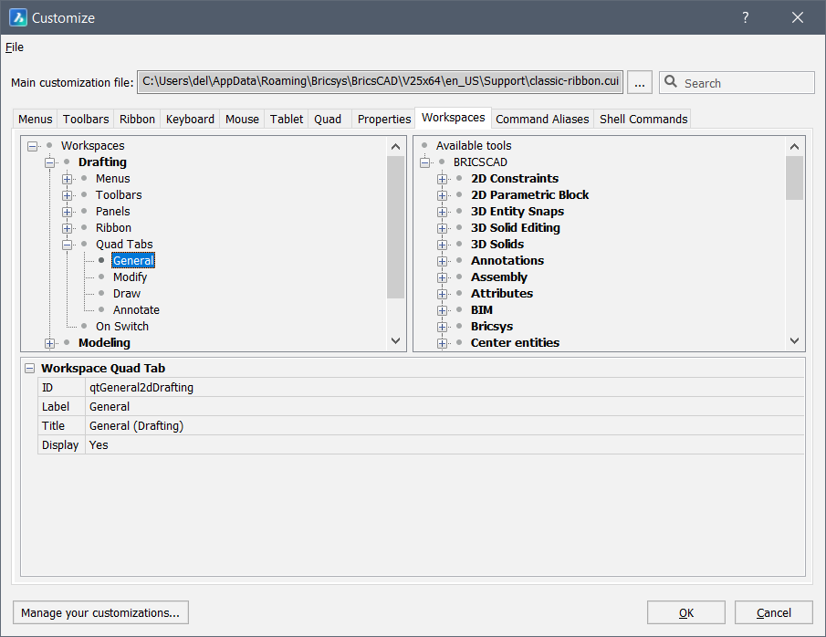Collapse the Quad Tabs tree node
Viewport: 826px width, 637px height.
pos(67,245)
